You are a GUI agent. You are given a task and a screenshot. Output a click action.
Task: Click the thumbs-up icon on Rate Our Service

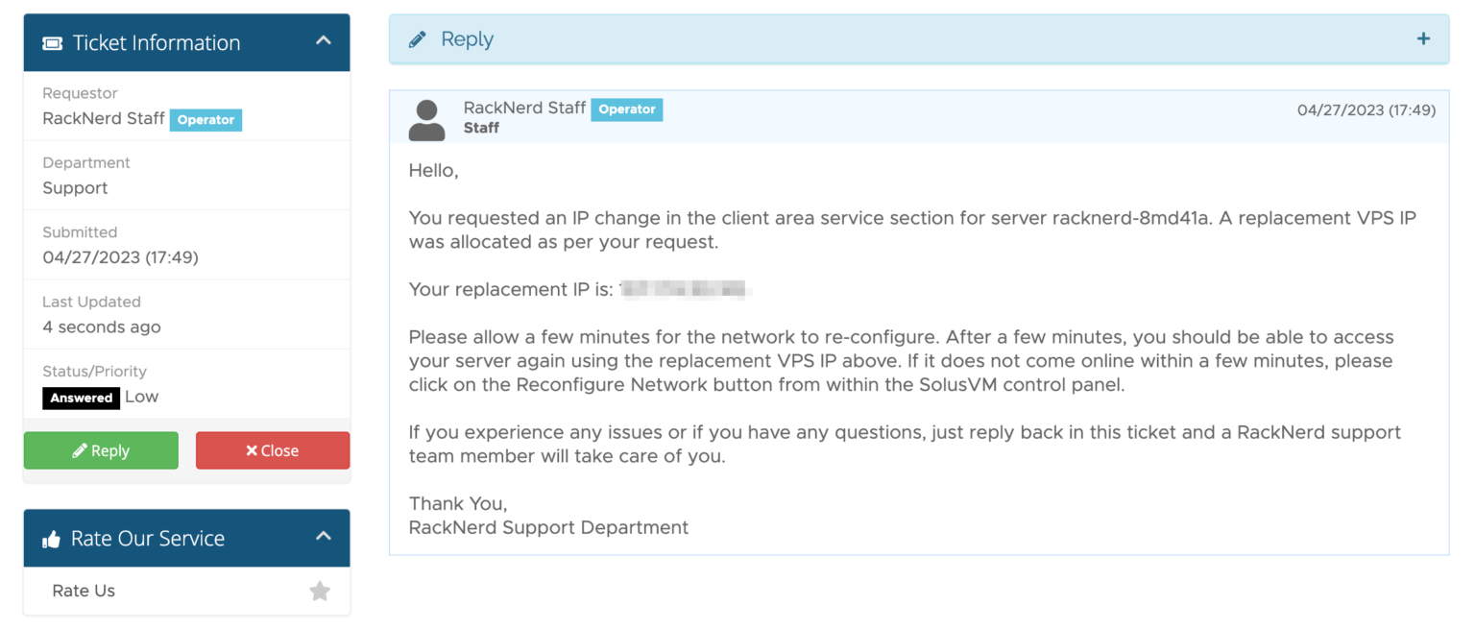(x=51, y=538)
